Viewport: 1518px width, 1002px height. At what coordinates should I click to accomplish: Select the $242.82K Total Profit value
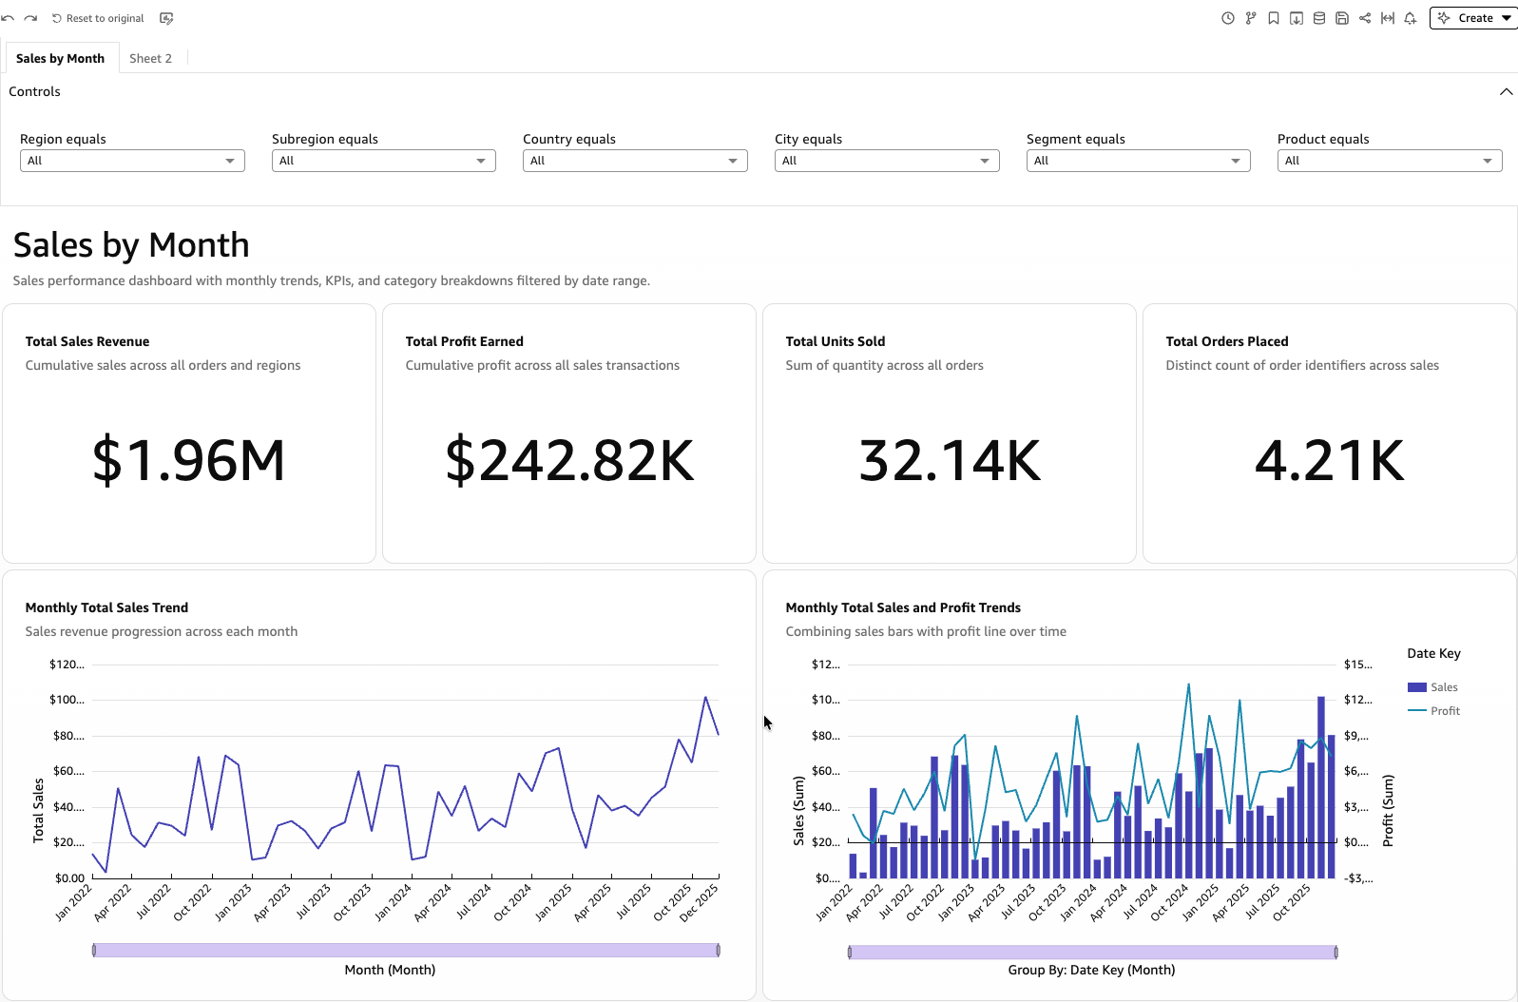tap(569, 461)
